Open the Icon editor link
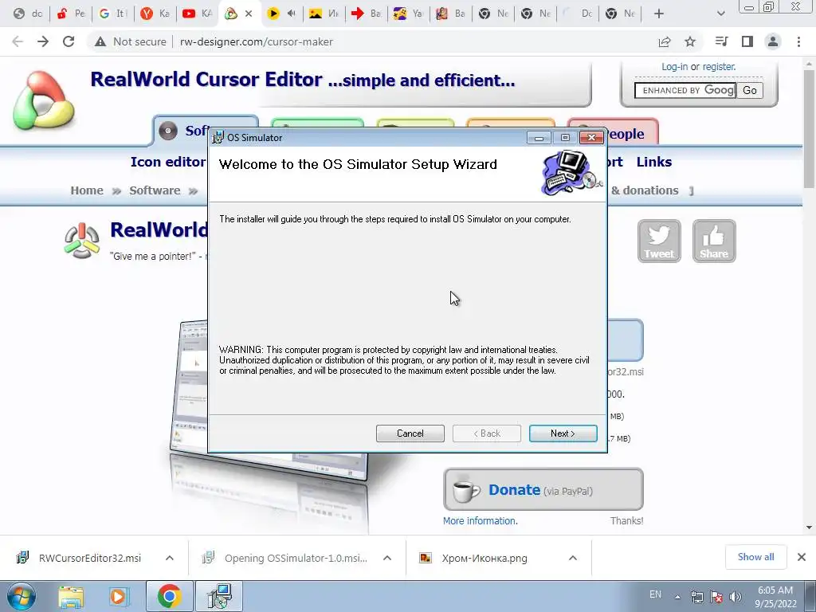 coord(167,162)
